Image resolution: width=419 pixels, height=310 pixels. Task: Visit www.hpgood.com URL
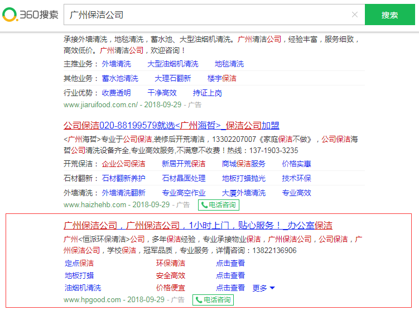92,299
